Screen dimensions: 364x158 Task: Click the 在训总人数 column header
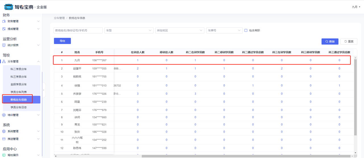138,52
